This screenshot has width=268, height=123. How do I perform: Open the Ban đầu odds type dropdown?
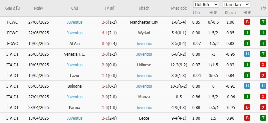pyautogui.click(x=236, y=4)
